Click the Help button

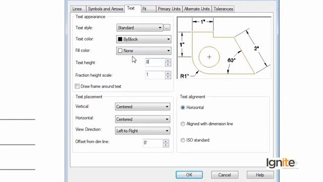[260, 175]
